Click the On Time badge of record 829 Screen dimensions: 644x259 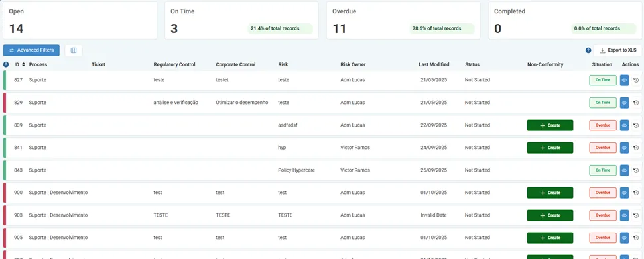pos(603,103)
